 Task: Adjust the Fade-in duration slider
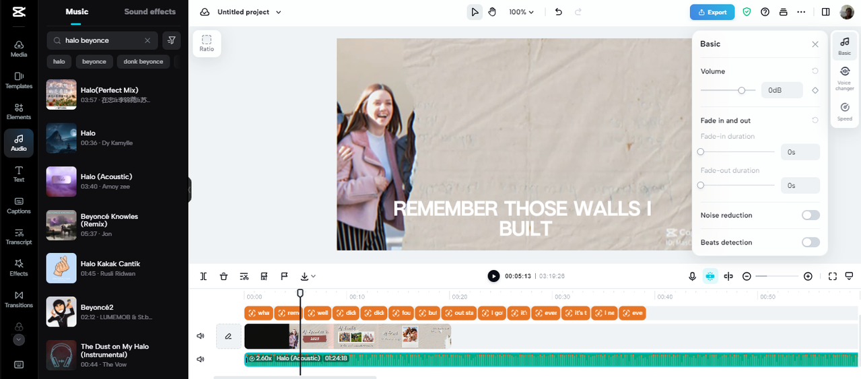click(x=701, y=152)
